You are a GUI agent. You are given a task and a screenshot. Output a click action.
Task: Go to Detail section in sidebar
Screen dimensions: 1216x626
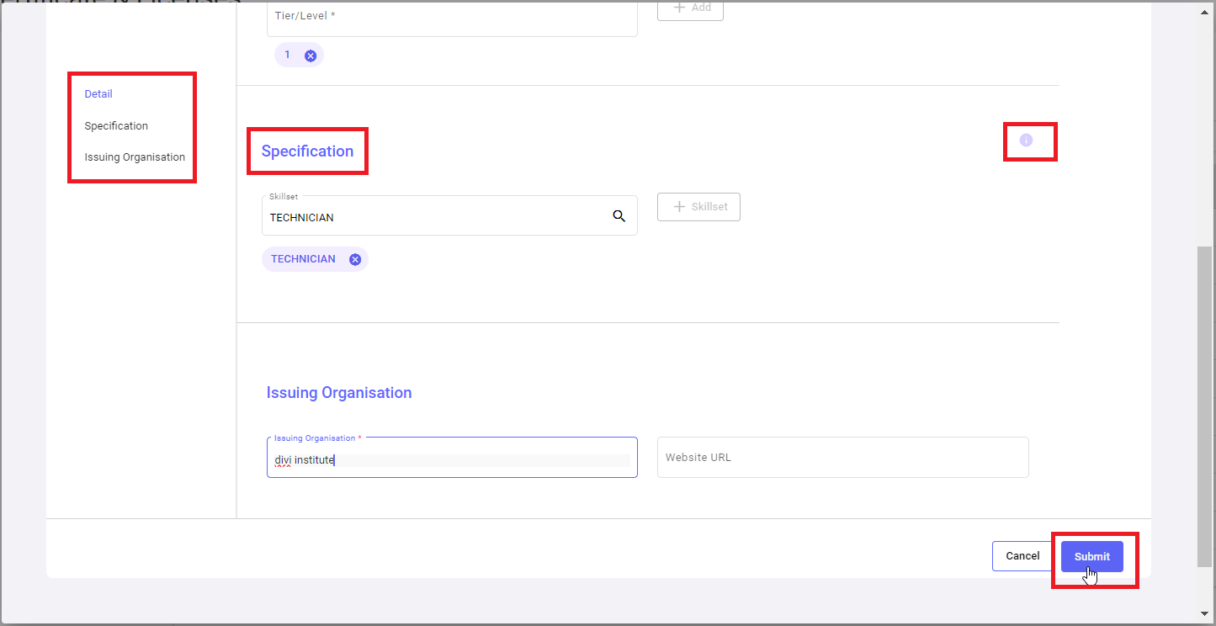coord(98,94)
